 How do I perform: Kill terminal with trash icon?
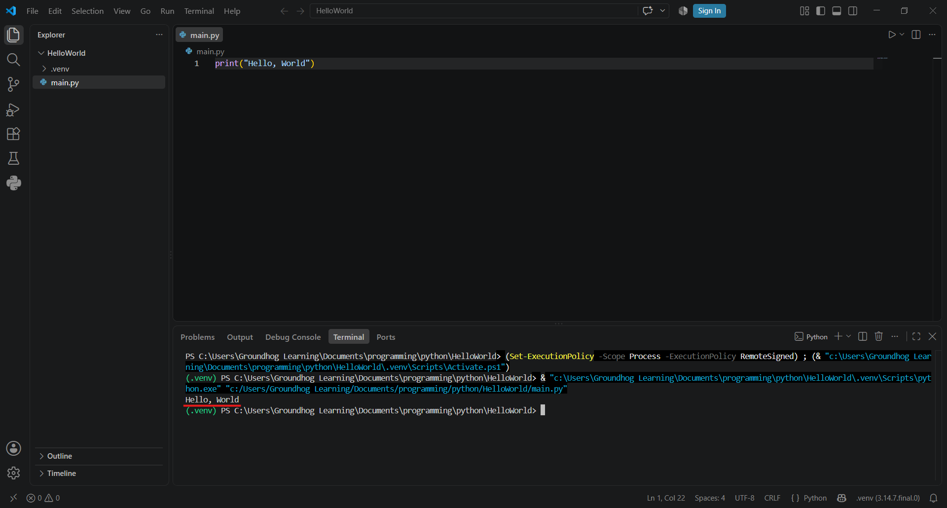(878, 336)
